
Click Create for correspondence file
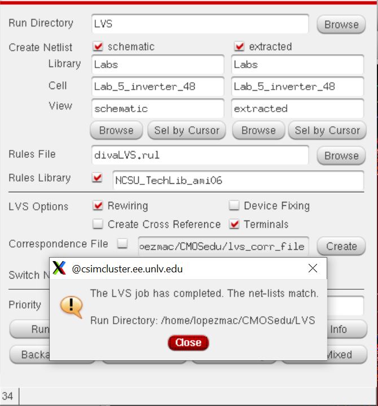click(x=341, y=246)
